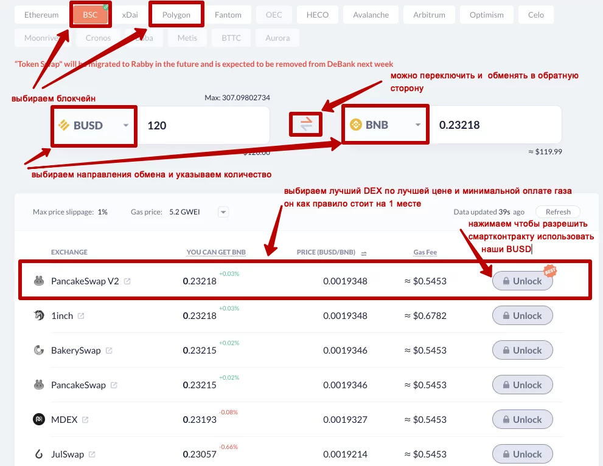Click the BUSD amount field showing 120
Image resolution: width=603 pixels, height=466 pixels.
click(x=204, y=126)
